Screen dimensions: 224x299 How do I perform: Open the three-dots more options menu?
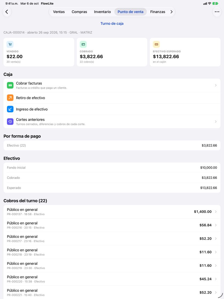click(x=217, y=12)
